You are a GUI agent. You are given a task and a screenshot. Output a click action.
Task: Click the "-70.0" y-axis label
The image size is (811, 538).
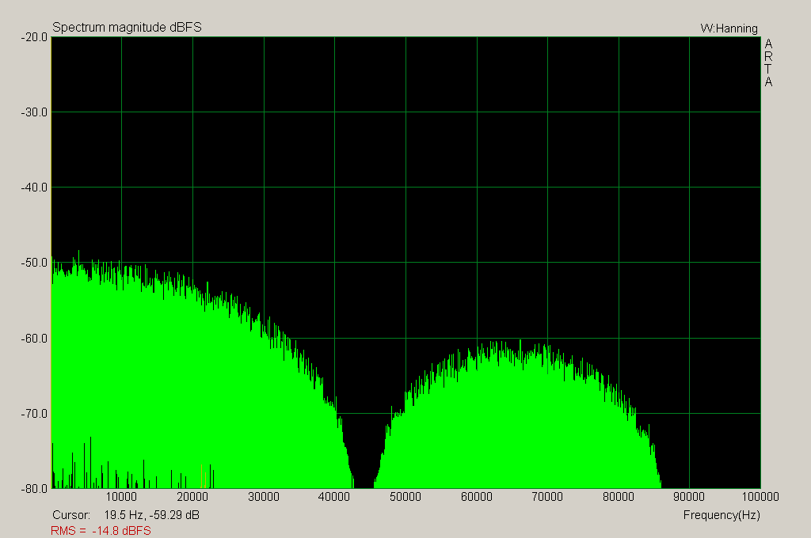point(34,414)
